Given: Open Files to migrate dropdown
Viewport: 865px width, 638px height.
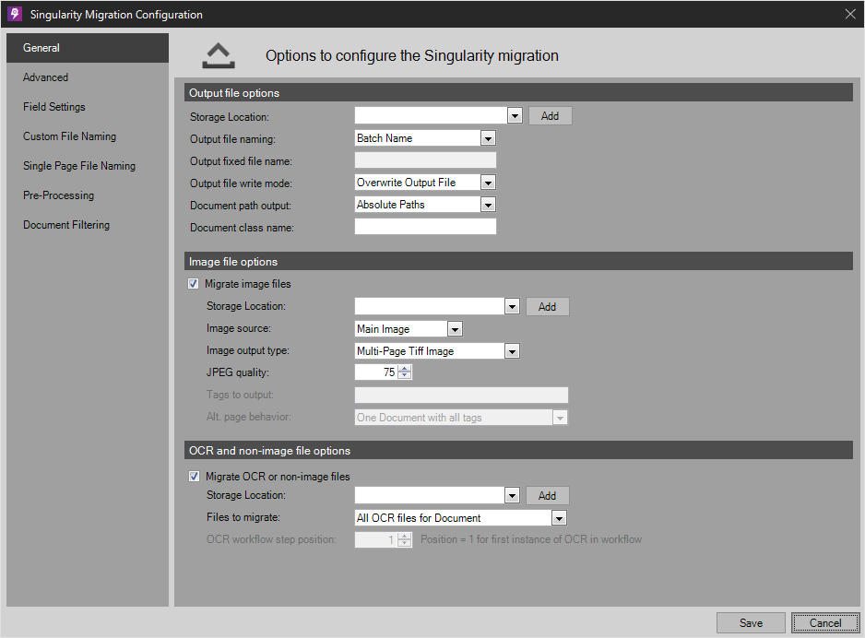Looking at the screenshot, I should (560, 518).
